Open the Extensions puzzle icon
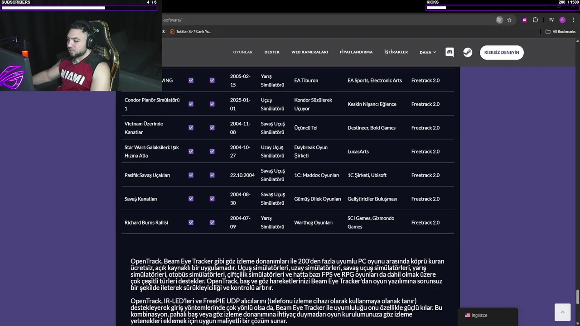Viewport: 580px width, 326px height. [x=535, y=20]
